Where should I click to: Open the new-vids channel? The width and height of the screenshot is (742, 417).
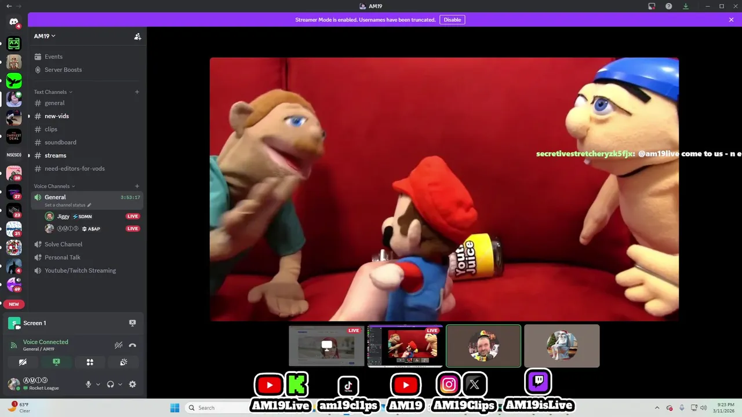[x=87, y=116]
